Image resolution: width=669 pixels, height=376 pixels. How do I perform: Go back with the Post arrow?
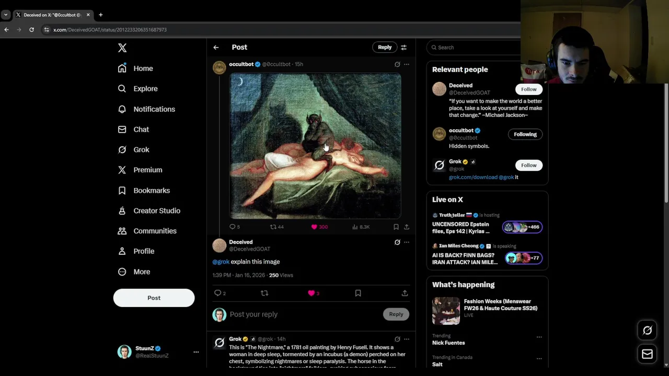pos(216,48)
